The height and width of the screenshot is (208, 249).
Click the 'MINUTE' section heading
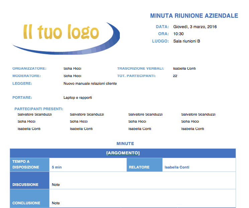(125, 144)
